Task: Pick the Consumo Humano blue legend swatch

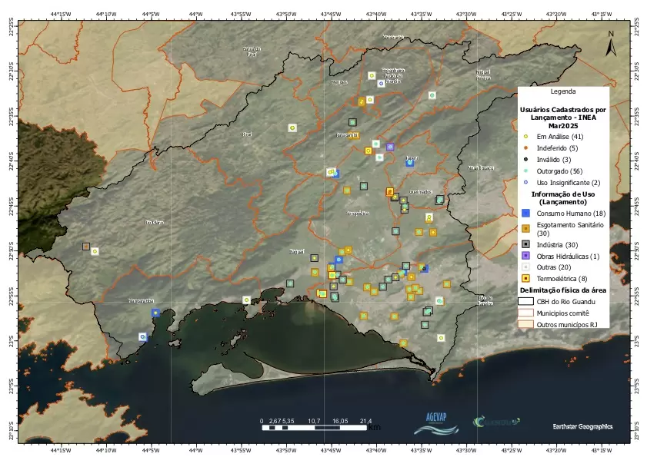Action: pyautogui.click(x=525, y=212)
